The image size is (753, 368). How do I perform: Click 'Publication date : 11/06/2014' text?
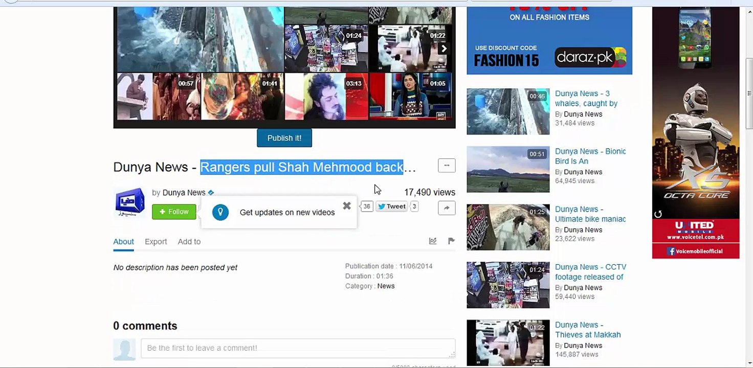389,266
